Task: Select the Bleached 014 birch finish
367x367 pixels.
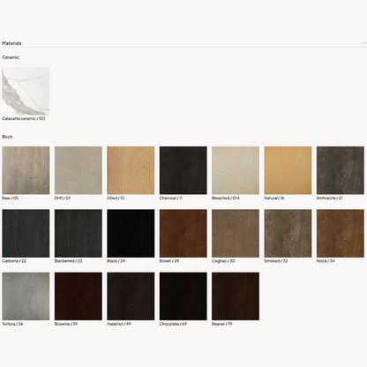Action: point(236,170)
